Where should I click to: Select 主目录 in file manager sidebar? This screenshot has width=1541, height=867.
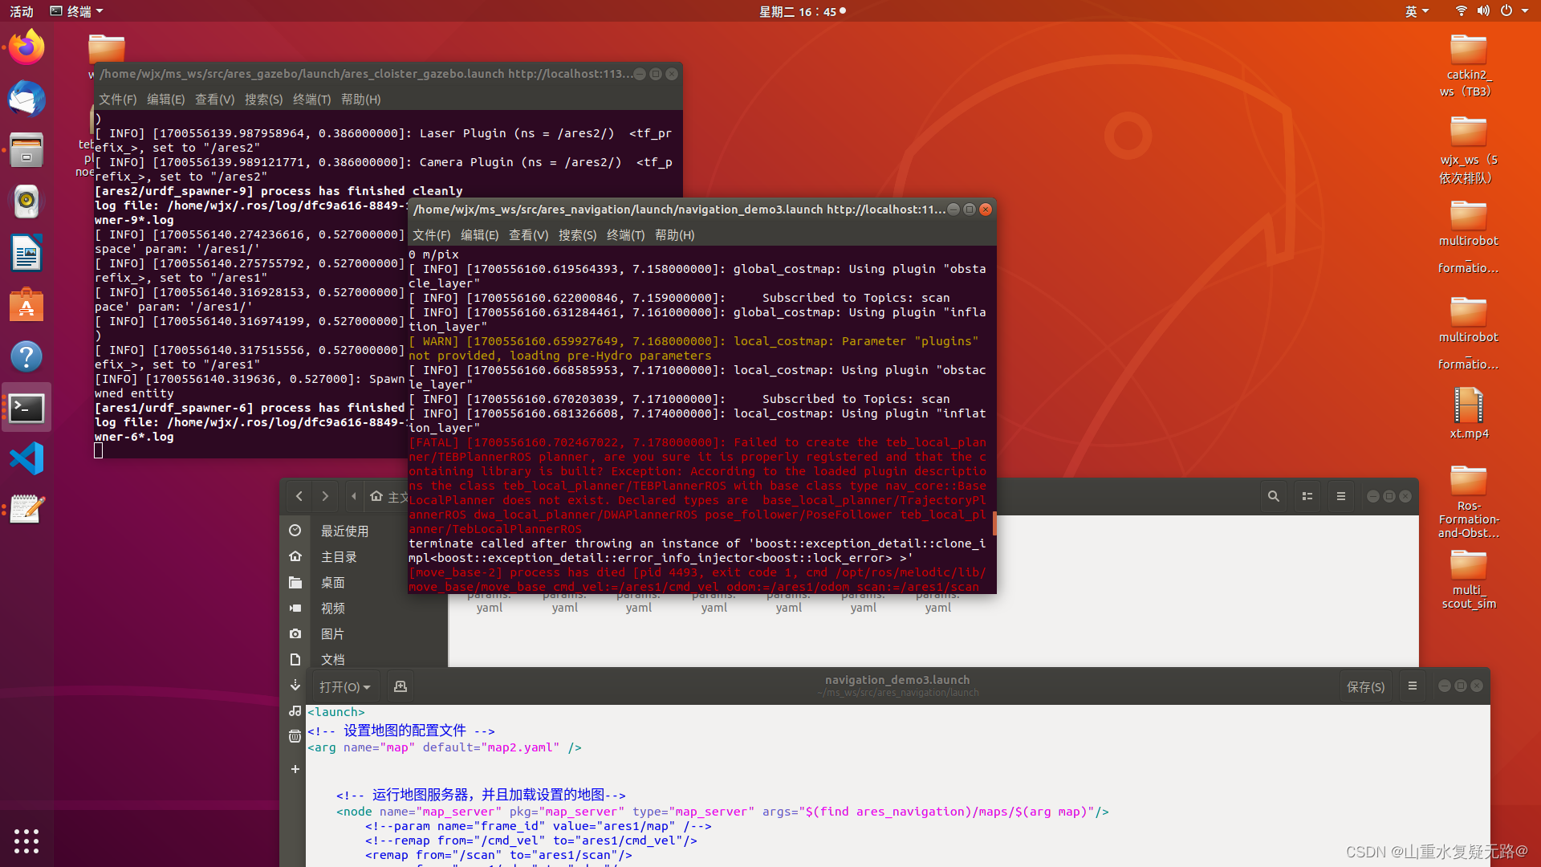click(x=339, y=556)
